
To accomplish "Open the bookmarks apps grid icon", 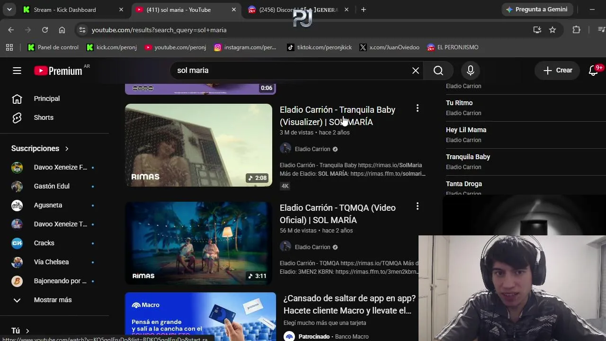I will click(9, 47).
